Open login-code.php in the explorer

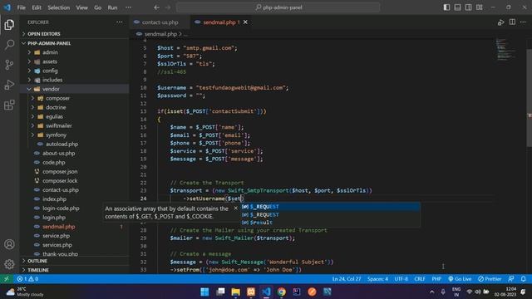click(61, 208)
